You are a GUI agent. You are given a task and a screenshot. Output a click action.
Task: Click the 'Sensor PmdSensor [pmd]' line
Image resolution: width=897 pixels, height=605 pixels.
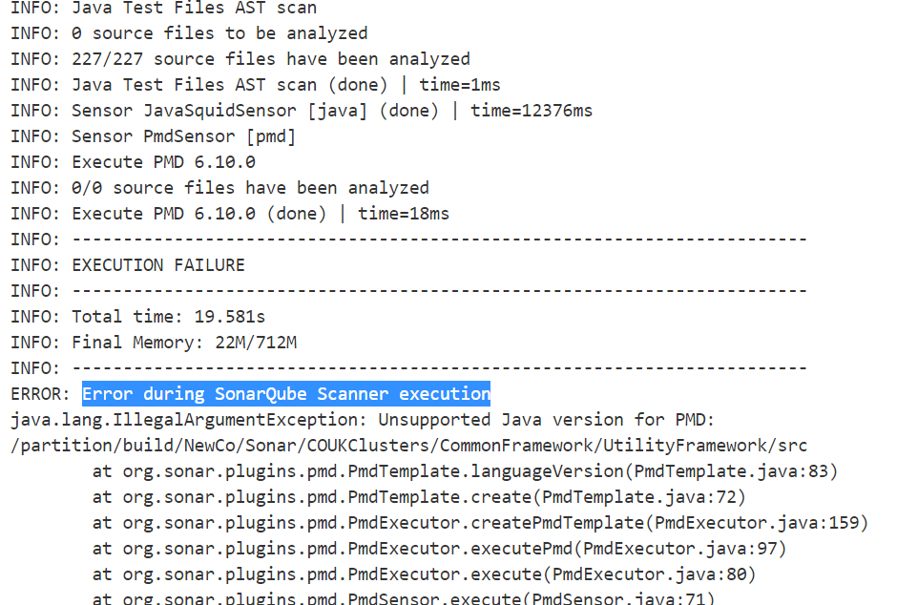point(183,136)
